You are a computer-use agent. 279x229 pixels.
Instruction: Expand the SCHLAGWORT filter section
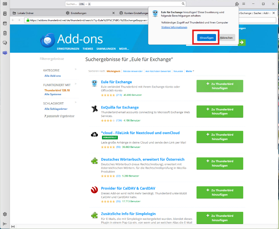click(x=76, y=102)
